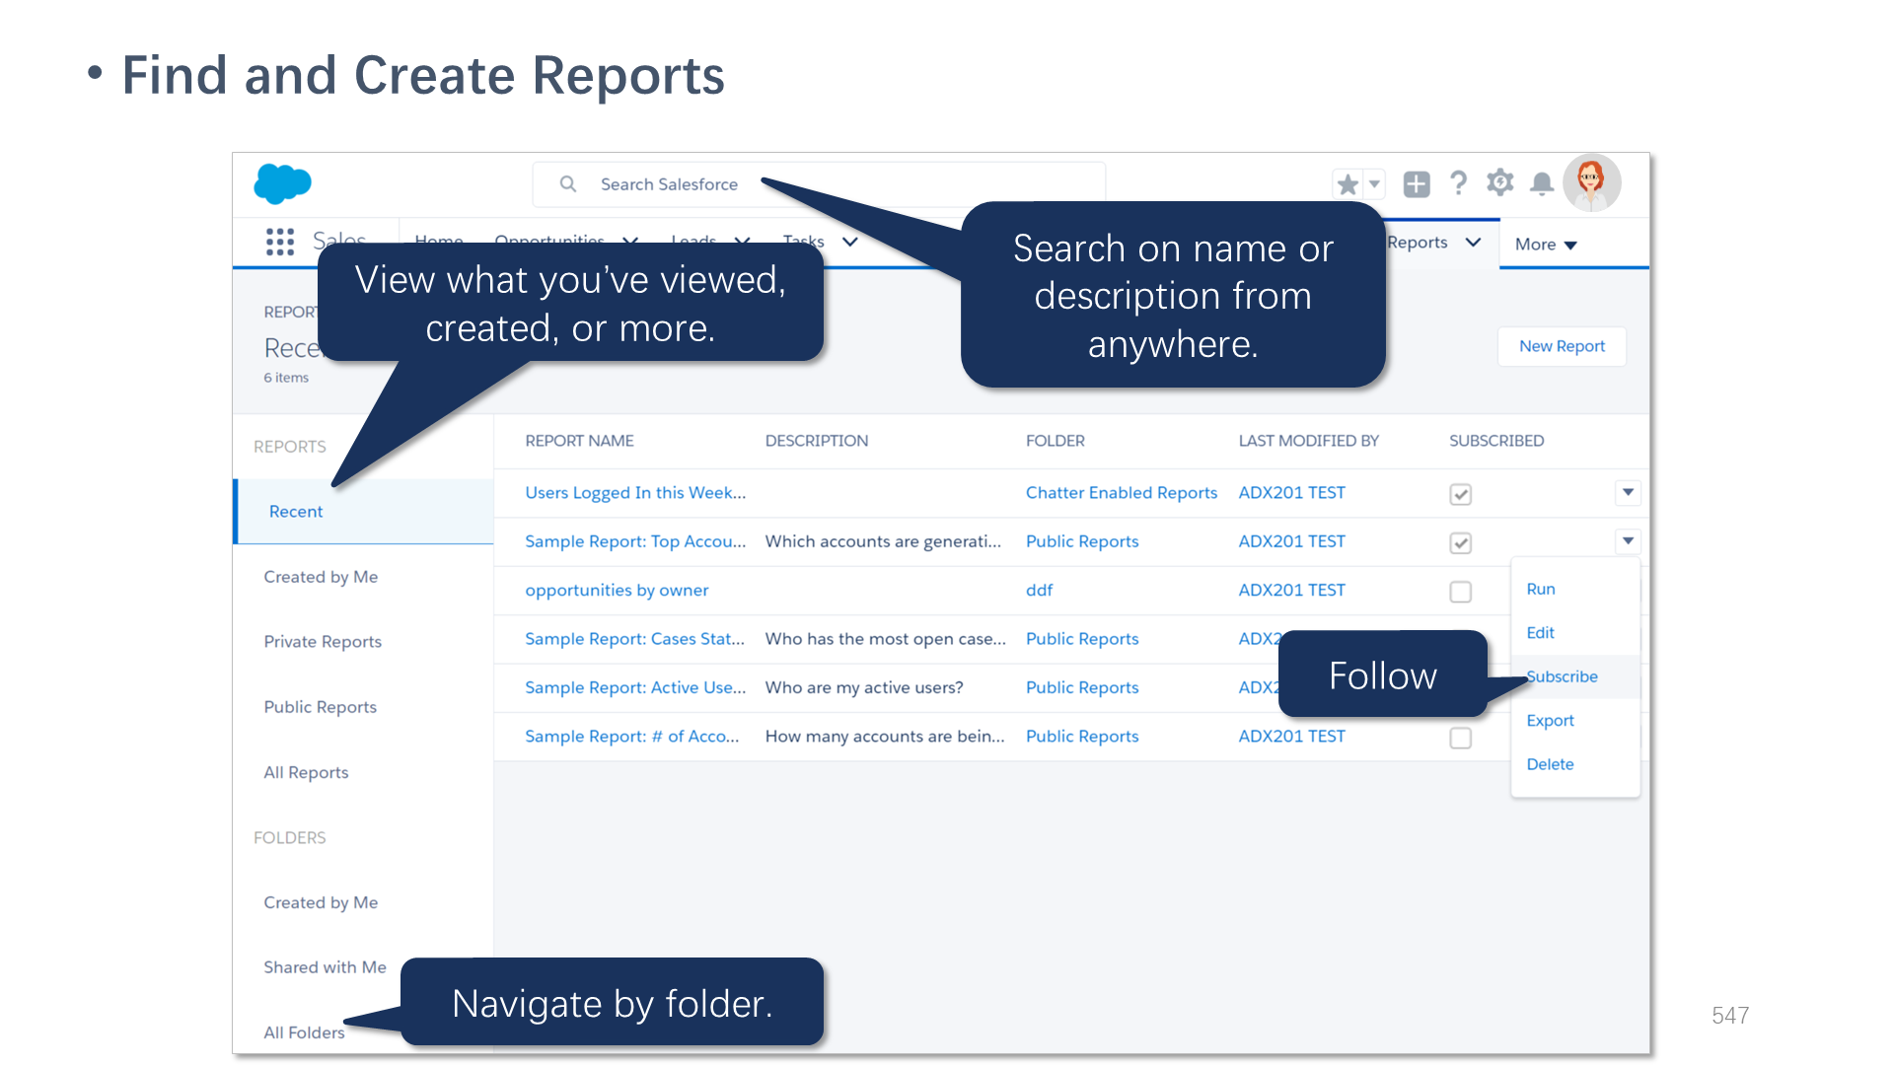This screenshot has width=1894, height=1065.
Task: Open the favorites list dropdown arrow
Action: [1374, 184]
